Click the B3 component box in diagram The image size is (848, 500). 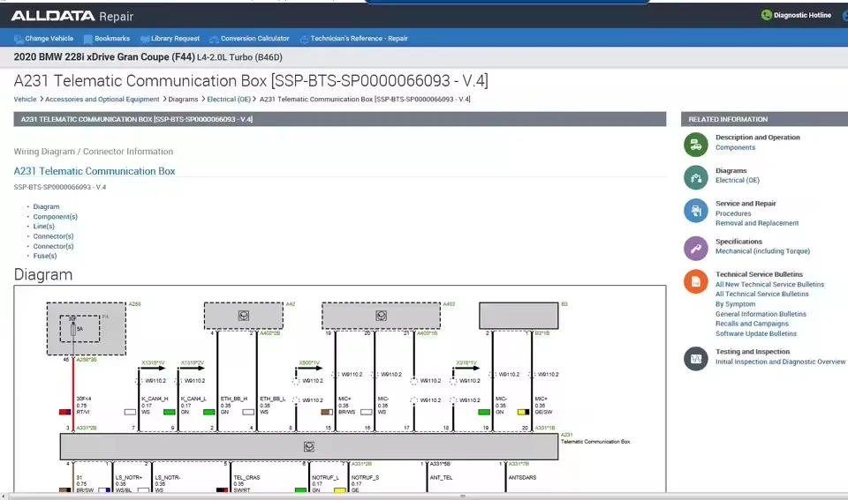tap(519, 316)
